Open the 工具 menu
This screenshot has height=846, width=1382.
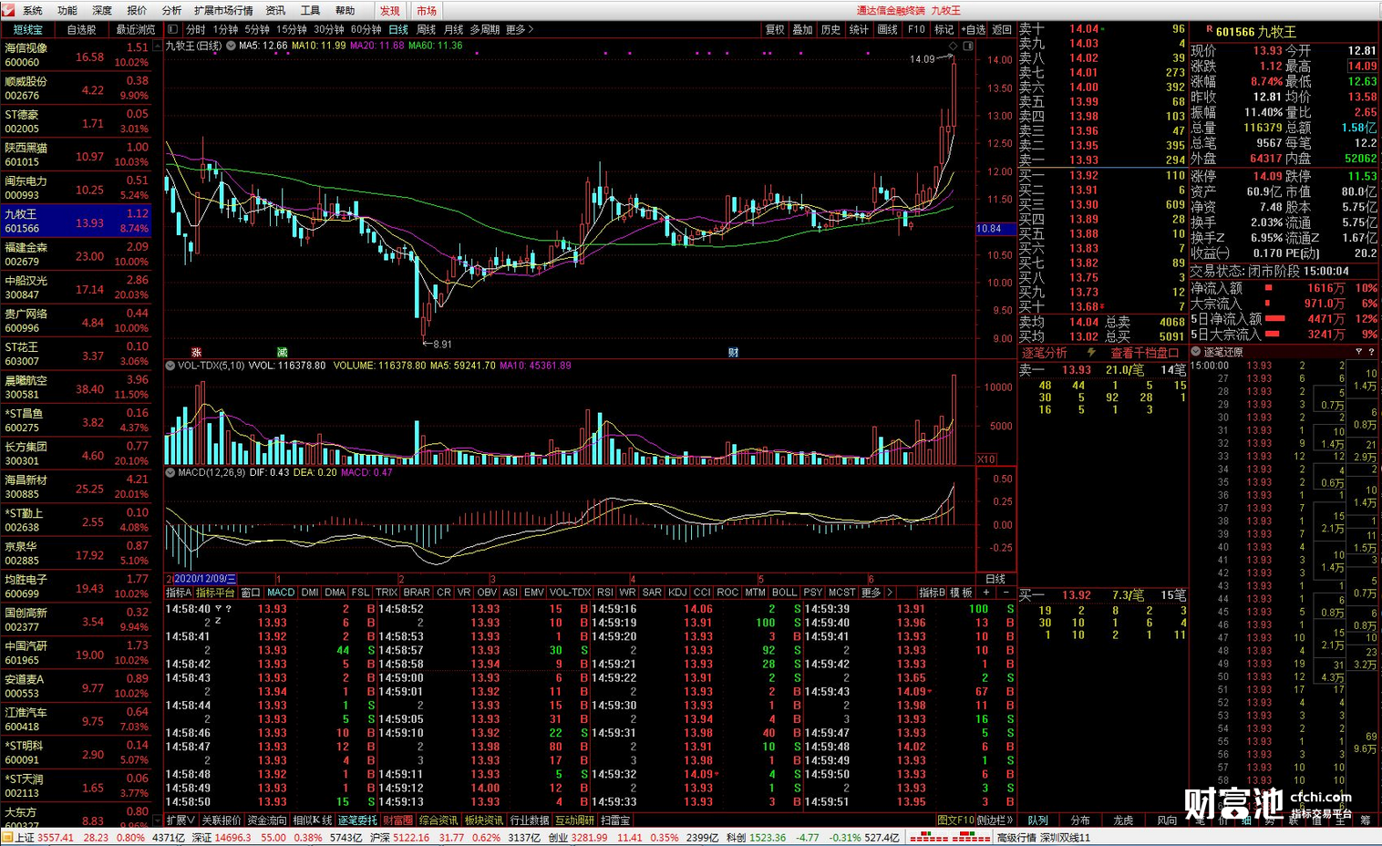pyautogui.click(x=310, y=10)
